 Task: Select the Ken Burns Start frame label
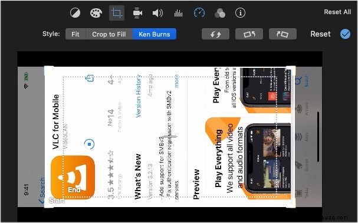57,201
